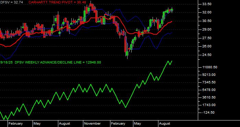Click the 29.00 price axis value
The height and width of the screenshot is (127, 240).
207,30
